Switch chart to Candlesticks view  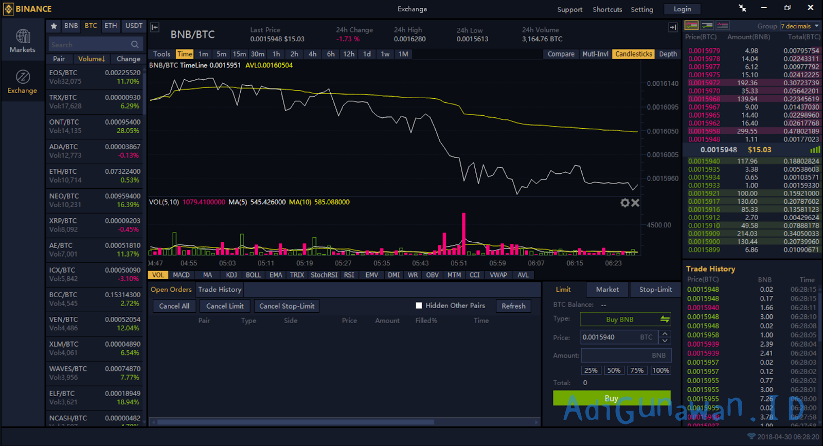[x=634, y=54]
